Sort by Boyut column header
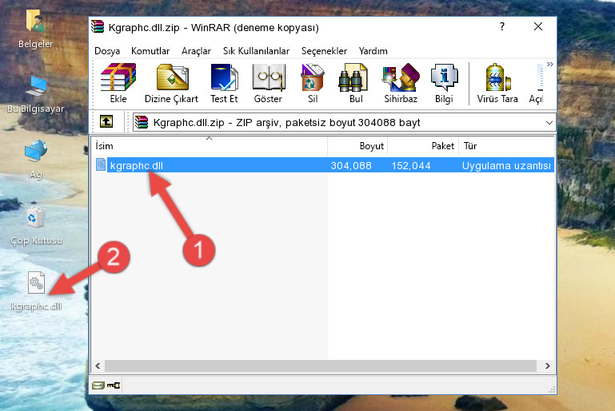Image resolution: width=615 pixels, height=411 pixels. (357, 145)
